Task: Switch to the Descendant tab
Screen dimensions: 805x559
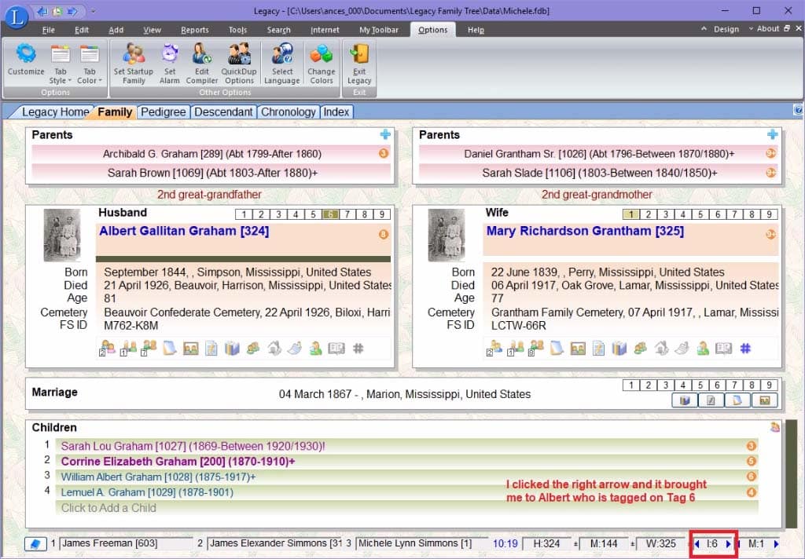Action: tap(223, 111)
